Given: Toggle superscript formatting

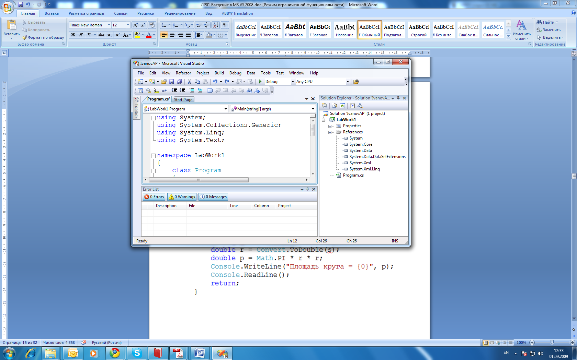Looking at the screenshot, I should [x=117, y=35].
